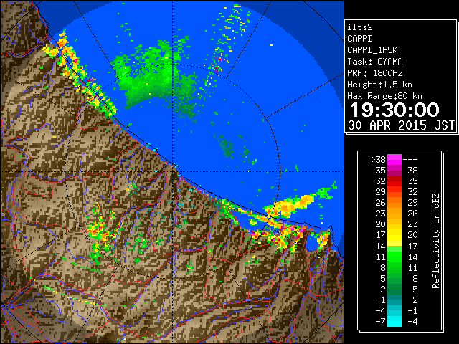Select the orange 26–29 dBZ color band
The image size is (459, 344).
pos(394,203)
